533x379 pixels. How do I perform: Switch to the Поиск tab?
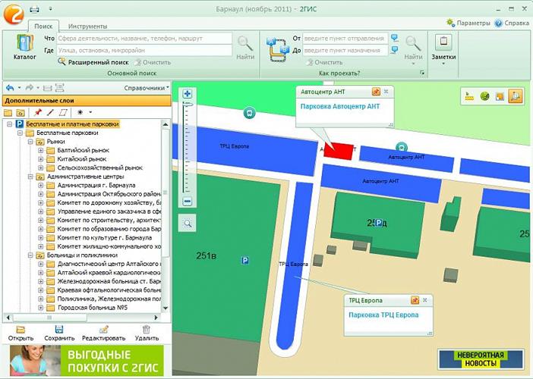[43, 26]
